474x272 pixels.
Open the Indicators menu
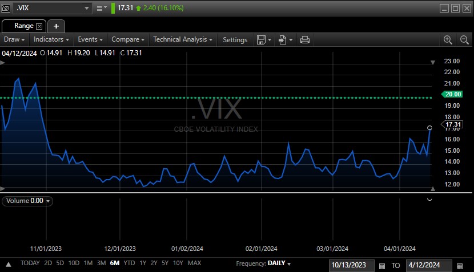[x=51, y=39]
